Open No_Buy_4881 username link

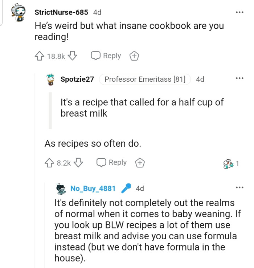(x=93, y=188)
